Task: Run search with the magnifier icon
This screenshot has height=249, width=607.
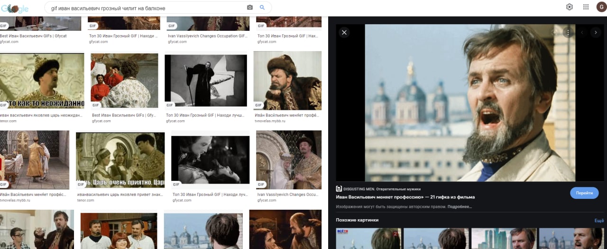Action: pyautogui.click(x=262, y=8)
